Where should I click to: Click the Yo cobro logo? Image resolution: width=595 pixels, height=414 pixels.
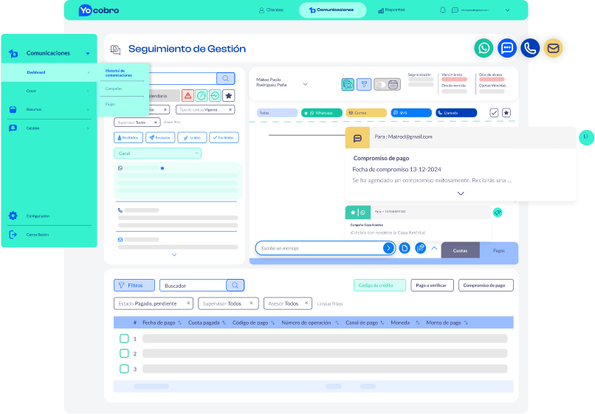pos(99,10)
